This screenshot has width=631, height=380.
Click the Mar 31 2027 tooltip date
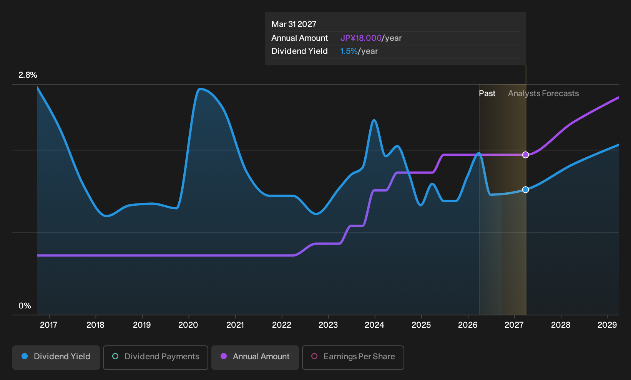pos(294,24)
